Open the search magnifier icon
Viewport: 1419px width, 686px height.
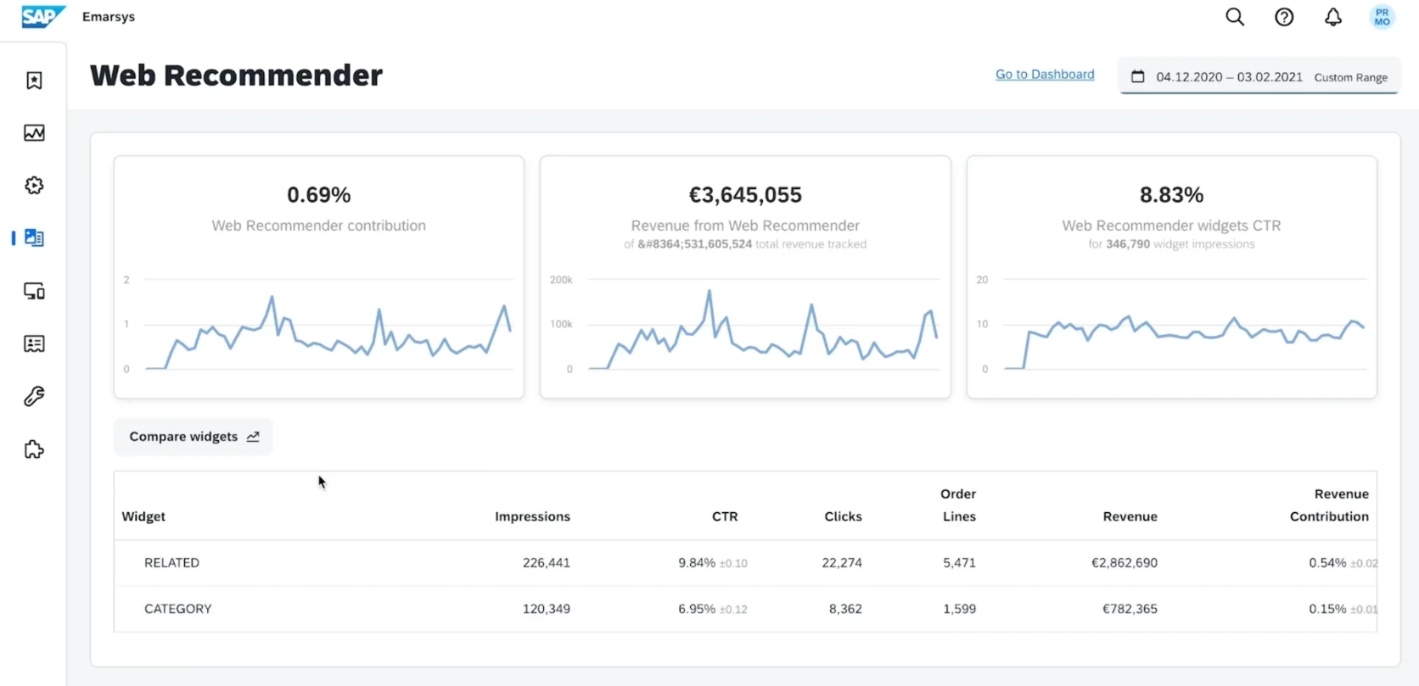tap(1235, 17)
